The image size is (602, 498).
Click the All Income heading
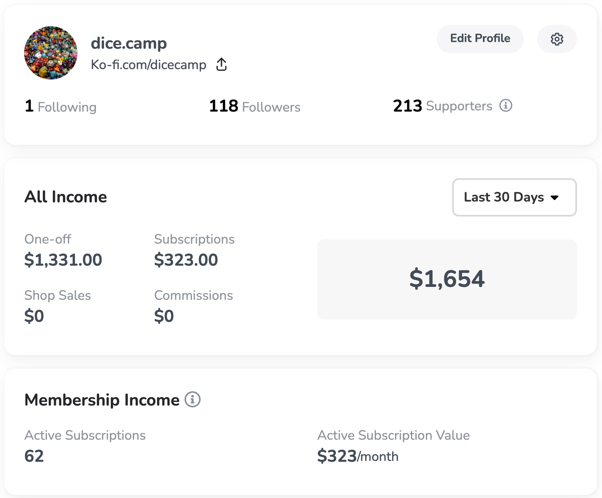pos(66,197)
